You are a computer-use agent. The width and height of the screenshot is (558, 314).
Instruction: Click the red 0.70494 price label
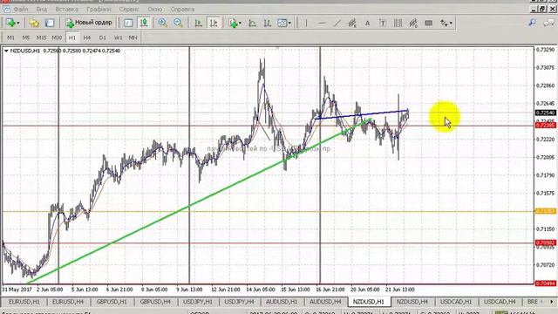546,283
